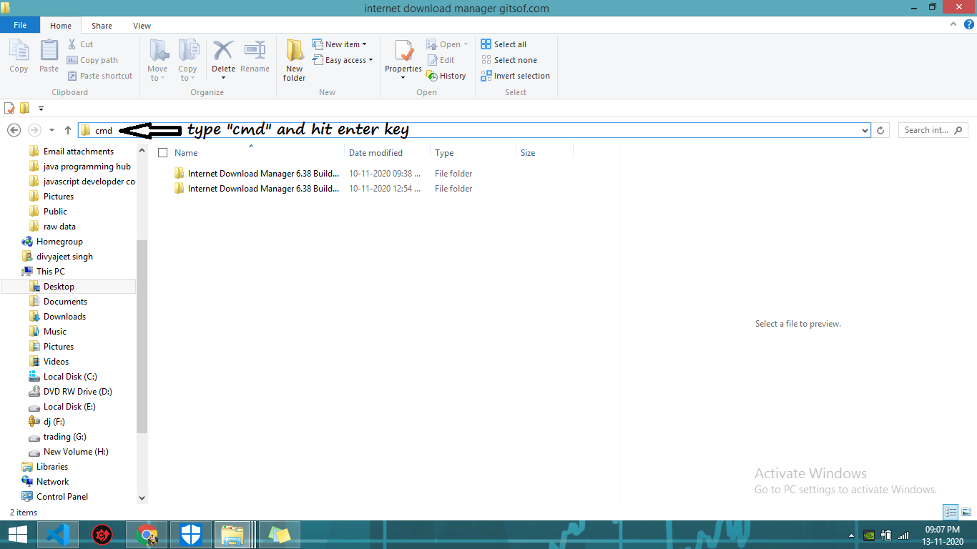Toggle the select-all checkbox in column header
Screen dimensions: 977x549
163,153
